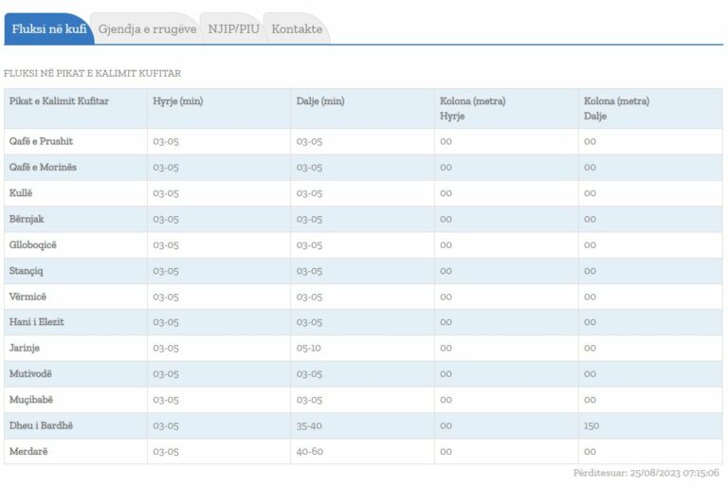
Task: Select the Qafë e Morinës border point
Action: click(43, 168)
